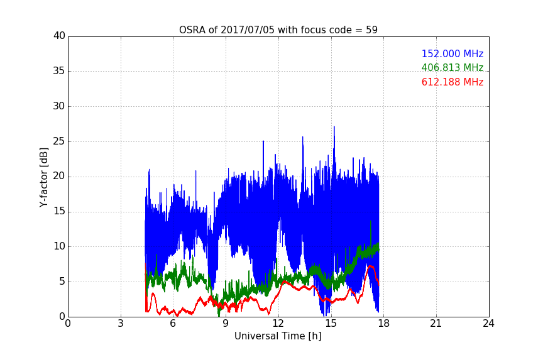Viewport: 543px width, 362px height.
Task: Click x-axis tick value 18
Action: coord(384,324)
